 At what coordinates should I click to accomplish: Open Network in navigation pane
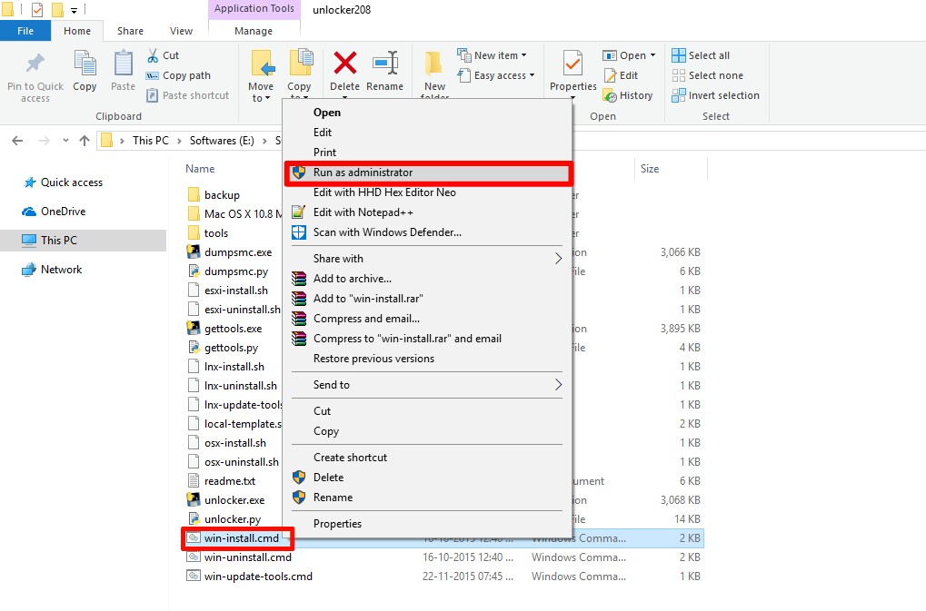pyautogui.click(x=53, y=270)
